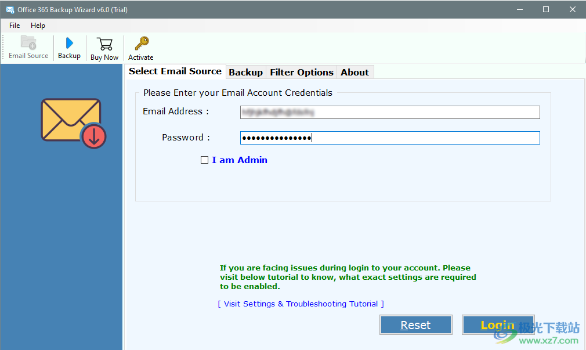586x350 pixels.
Task: Select the Select Email Source tab
Action: [x=175, y=71]
